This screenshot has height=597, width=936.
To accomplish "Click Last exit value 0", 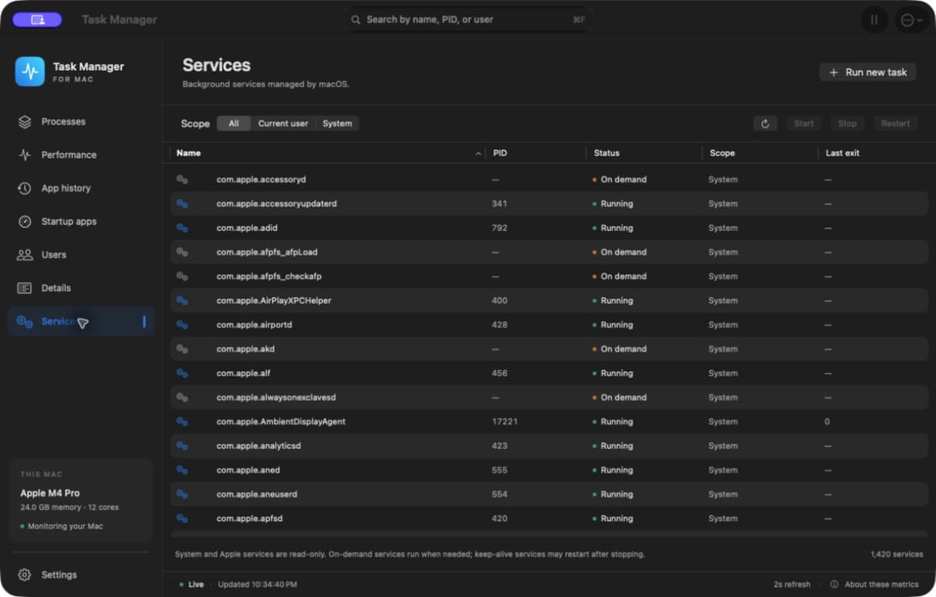I will click(827, 421).
